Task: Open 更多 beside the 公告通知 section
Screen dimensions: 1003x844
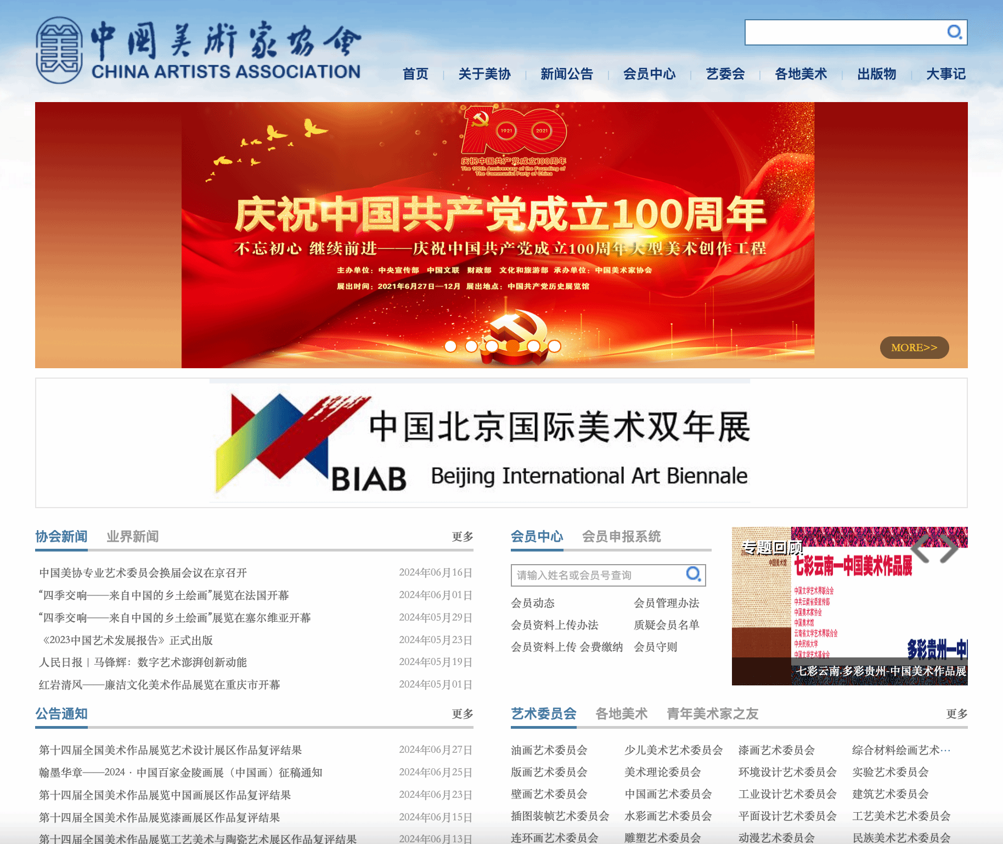Action: [x=462, y=714]
